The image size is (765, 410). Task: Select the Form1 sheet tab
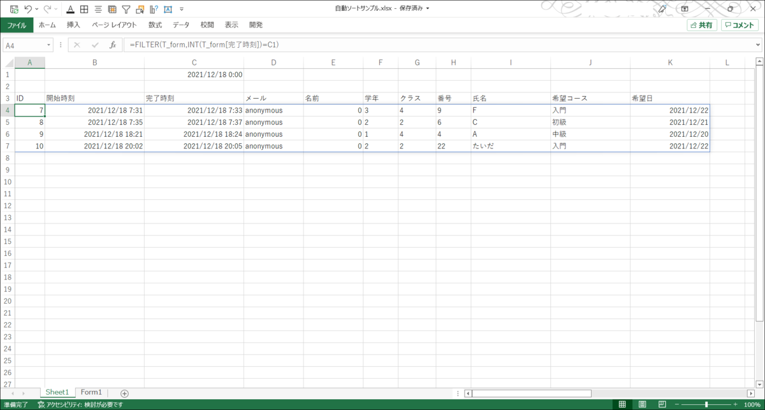coord(91,392)
